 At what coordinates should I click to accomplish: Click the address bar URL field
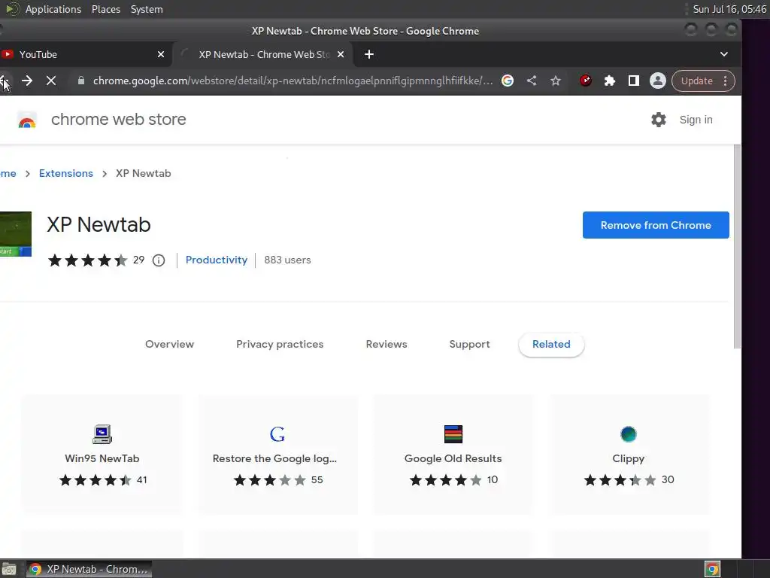pyautogui.click(x=293, y=81)
